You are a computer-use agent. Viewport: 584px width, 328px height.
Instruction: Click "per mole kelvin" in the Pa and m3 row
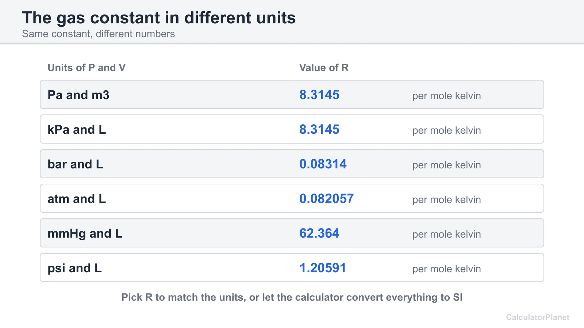coord(447,96)
